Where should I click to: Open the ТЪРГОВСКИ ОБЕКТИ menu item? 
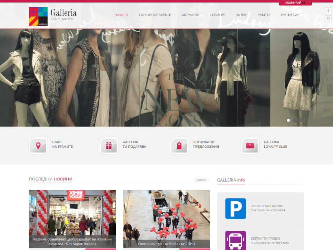[x=155, y=15]
